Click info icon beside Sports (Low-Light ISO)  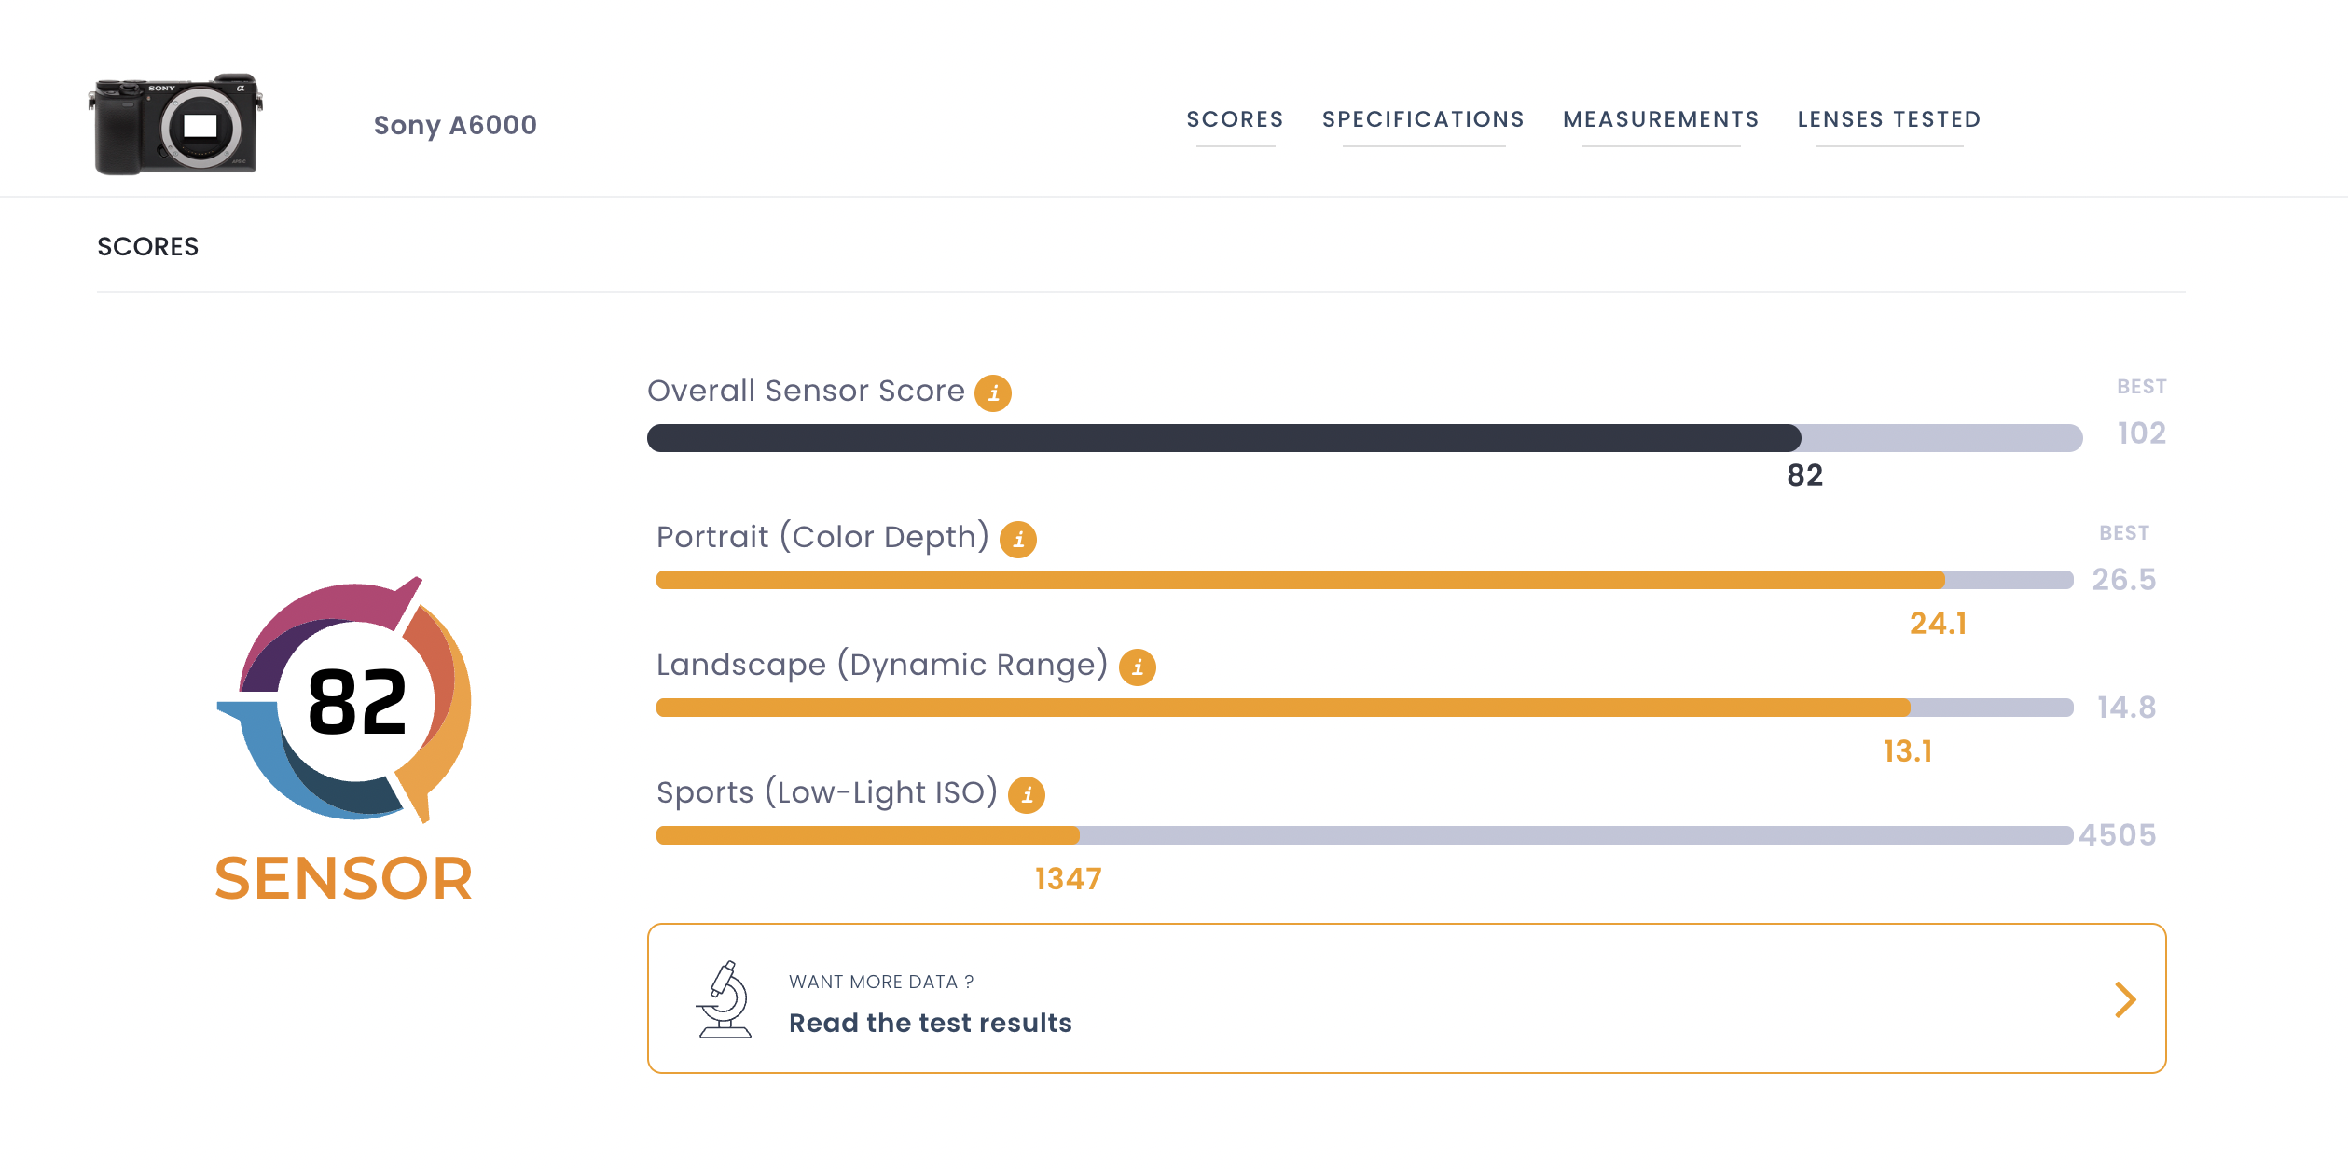point(1027,795)
